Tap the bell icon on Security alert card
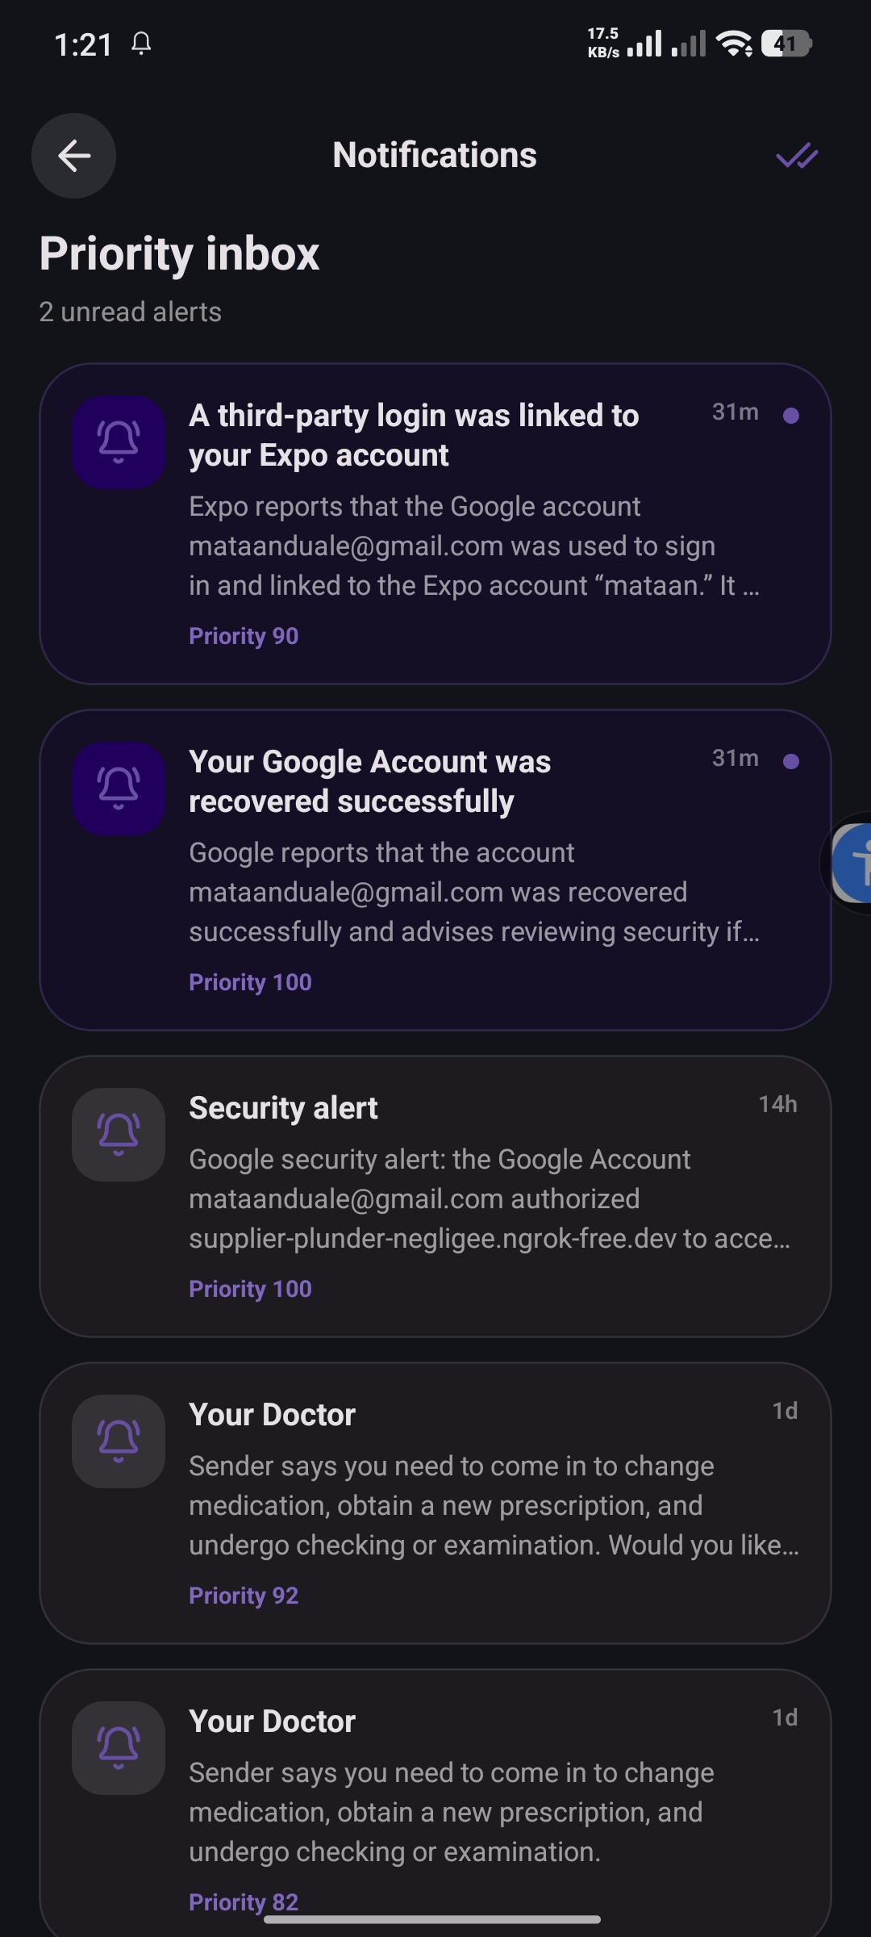871x1937 pixels. point(119,1135)
